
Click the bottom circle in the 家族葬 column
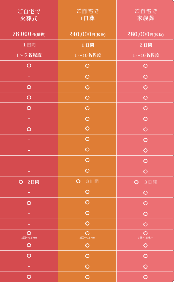(x=145, y=277)
